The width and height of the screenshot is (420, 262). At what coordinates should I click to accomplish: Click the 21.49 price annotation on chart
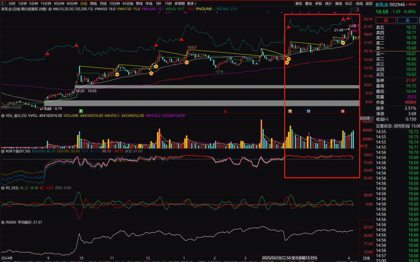[339, 30]
